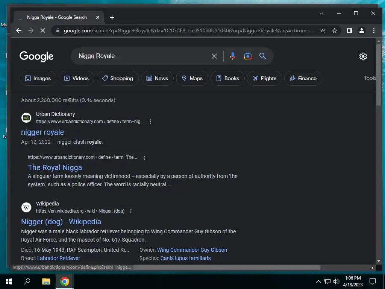Open more options for Wikipedia result
The height and width of the screenshot is (289, 385).
(x=131, y=211)
